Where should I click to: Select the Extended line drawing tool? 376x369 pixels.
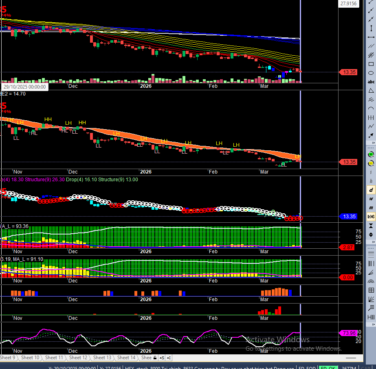point(371,19)
